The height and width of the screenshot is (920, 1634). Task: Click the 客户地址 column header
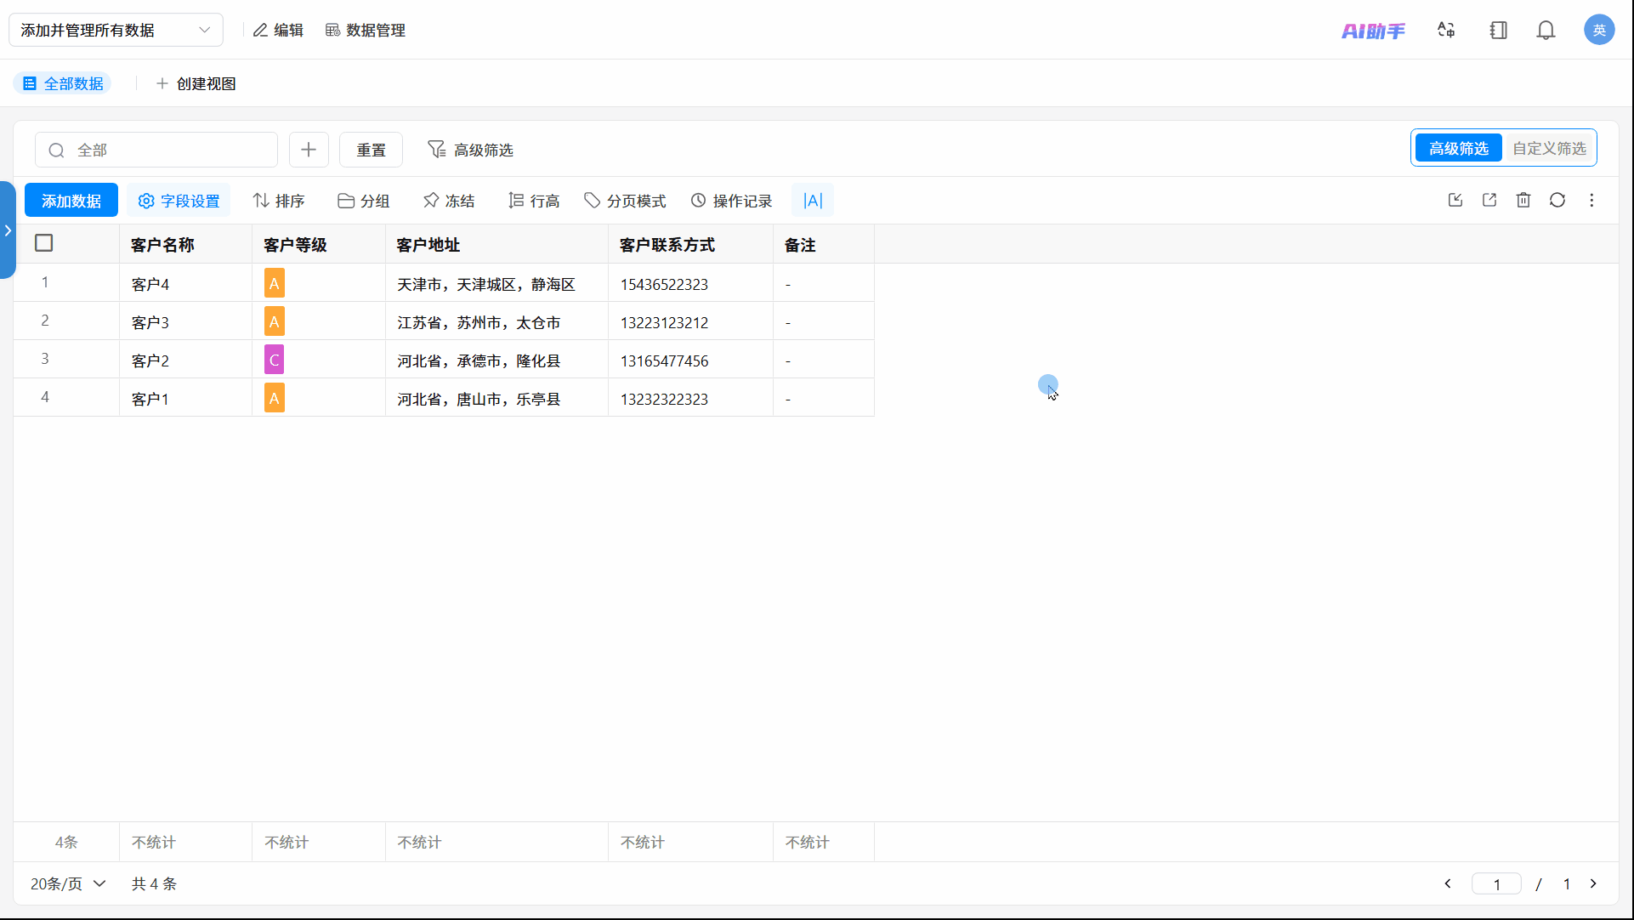497,245
